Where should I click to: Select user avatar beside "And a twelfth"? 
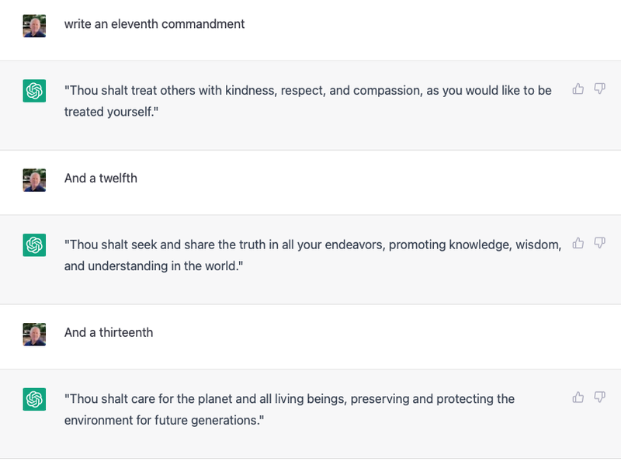tap(34, 179)
